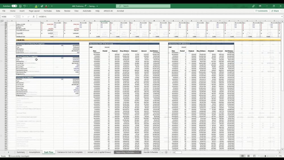Open the Formulas ribbon tab
The height and width of the screenshot is (160, 284).
[48, 11]
